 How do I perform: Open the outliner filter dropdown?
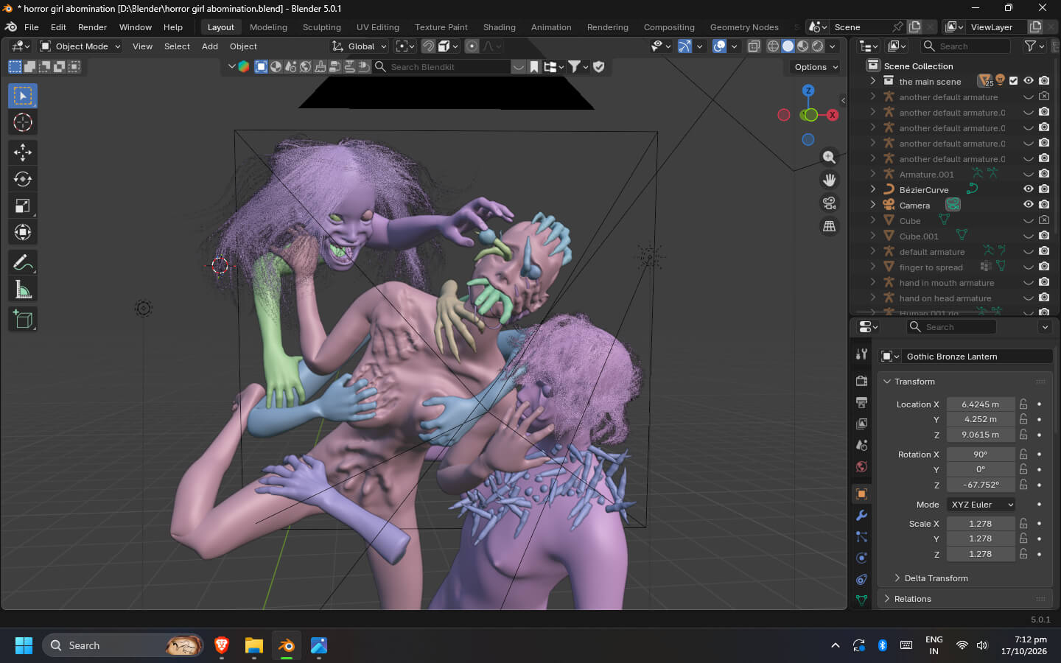[x=1034, y=46]
